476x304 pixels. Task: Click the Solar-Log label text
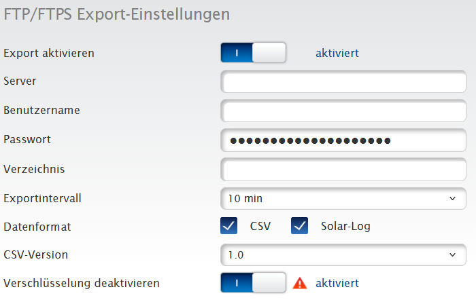click(346, 227)
